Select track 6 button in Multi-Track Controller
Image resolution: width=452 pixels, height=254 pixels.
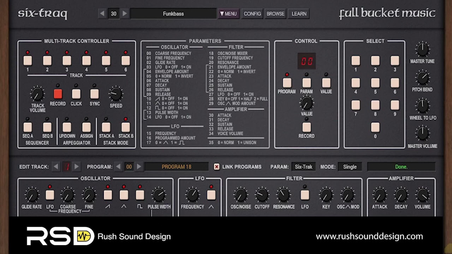pyautogui.click(x=126, y=60)
